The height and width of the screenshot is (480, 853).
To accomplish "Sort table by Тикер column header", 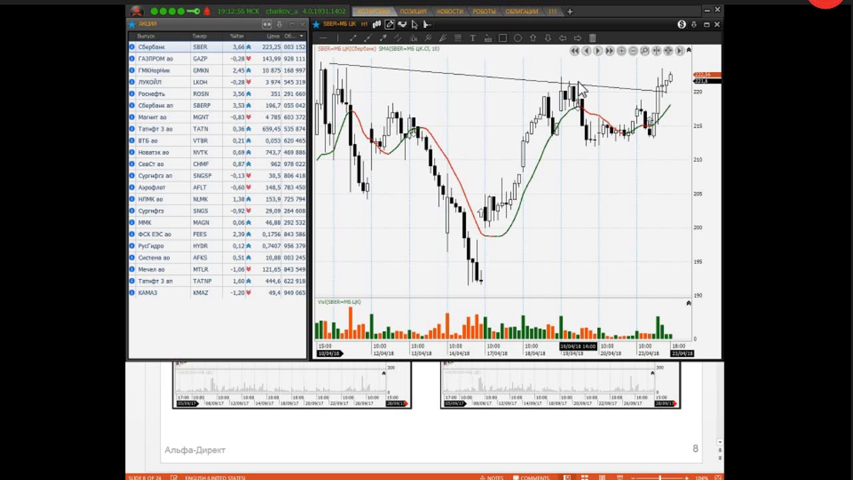I will pos(199,36).
